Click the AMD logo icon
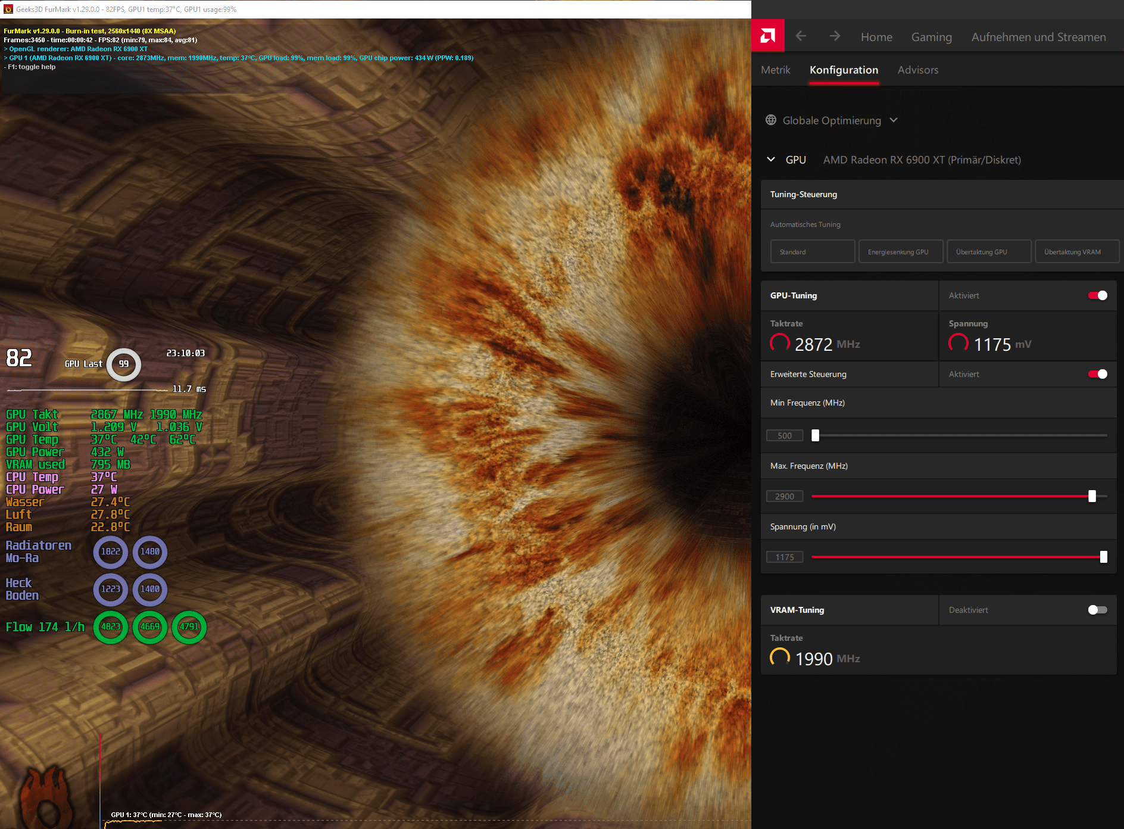This screenshot has height=829, width=1124. click(768, 36)
